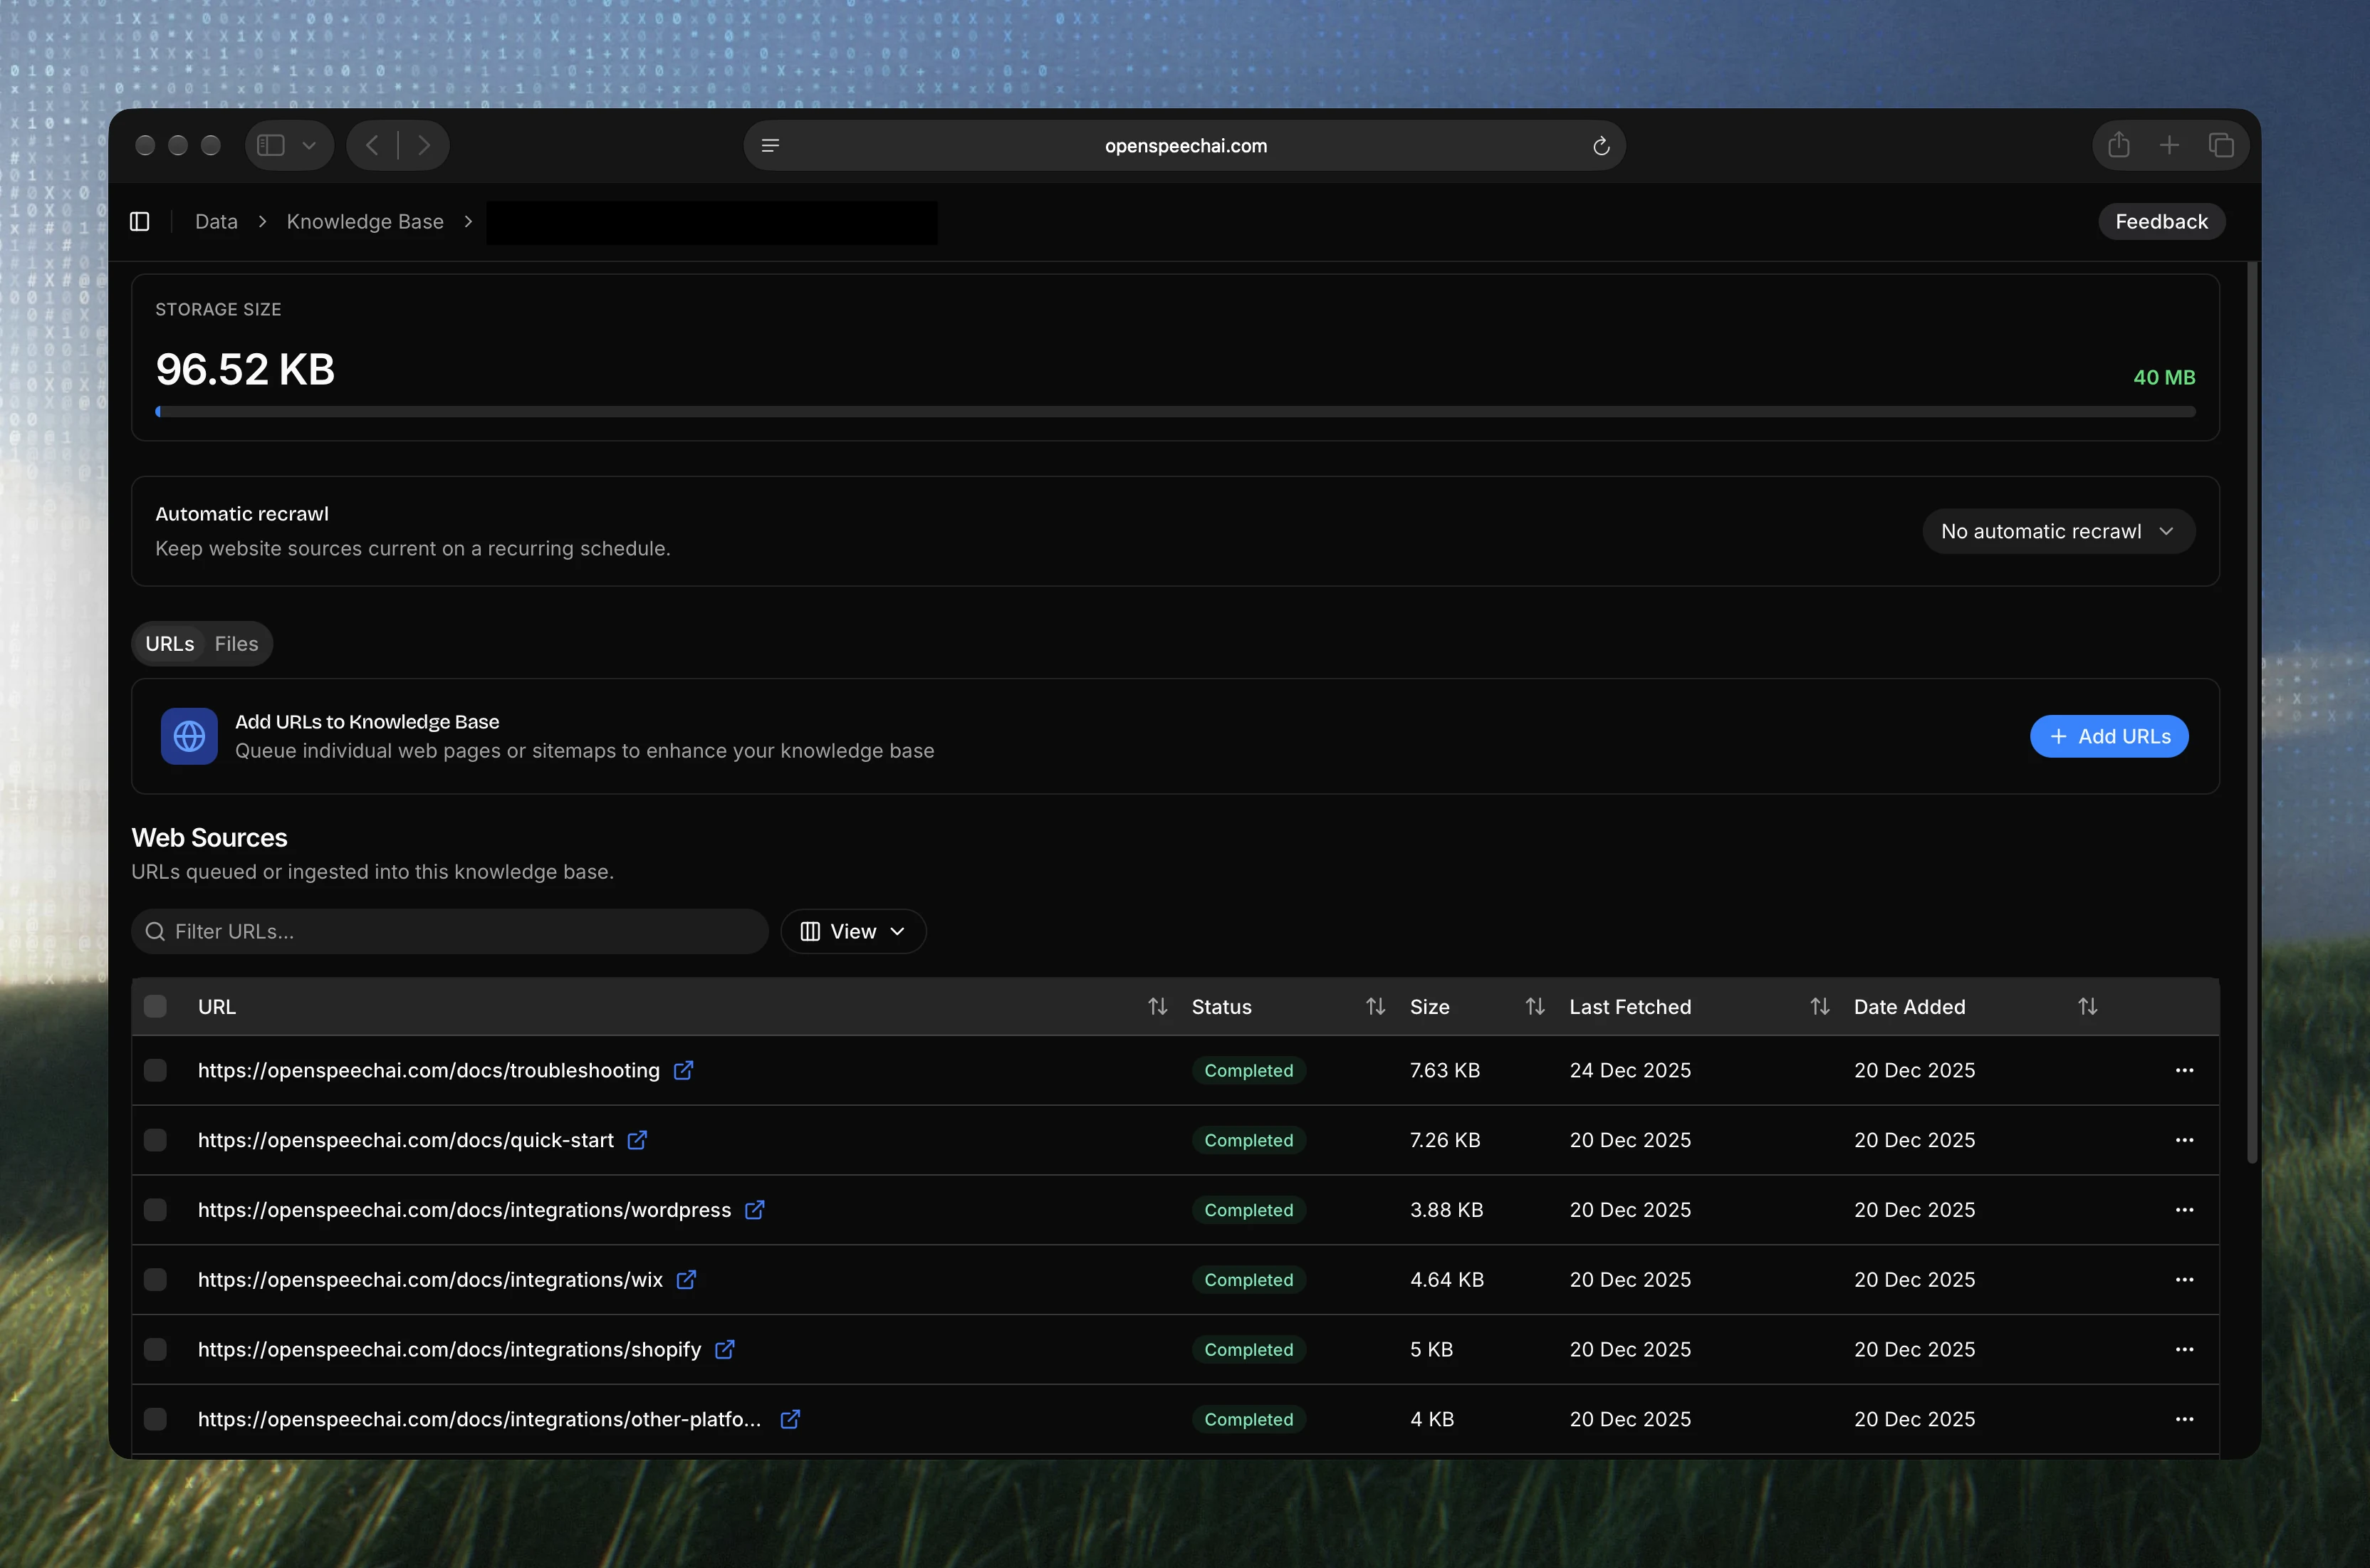The image size is (2370, 1568).
Task: Open more actions for shopify row
Action: 2184,1349
